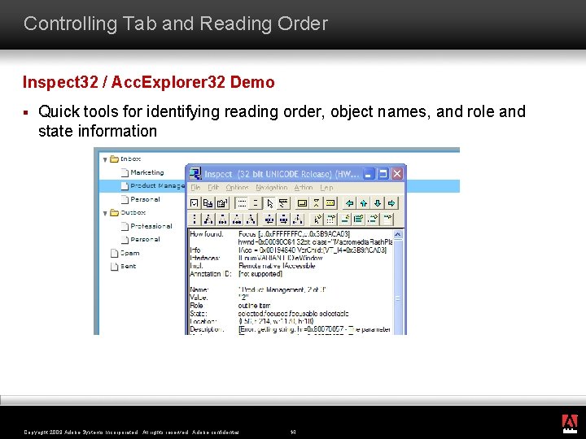Open the Navigation menu in Inspect
This screenshot has height=439, width=586.
pos(272,188)
